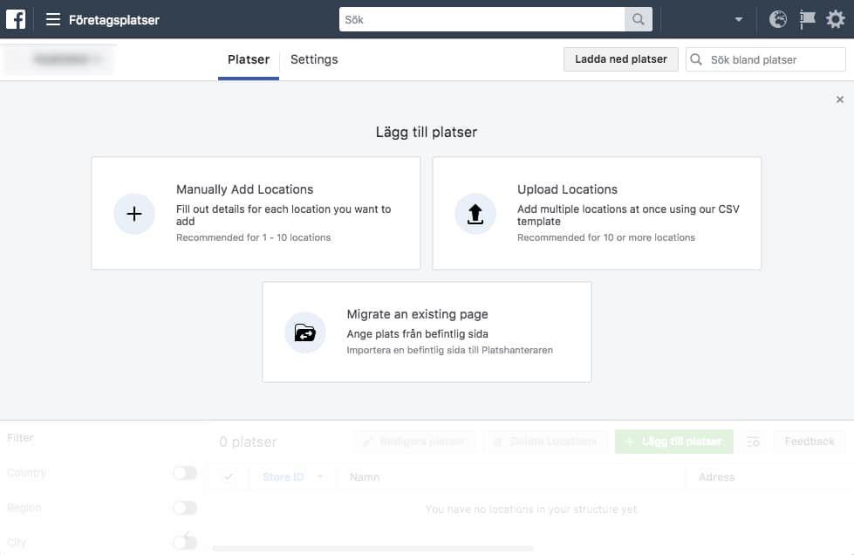Click the flag pages icon
This screenshot has width=854, height=555.
coord(807,19)
